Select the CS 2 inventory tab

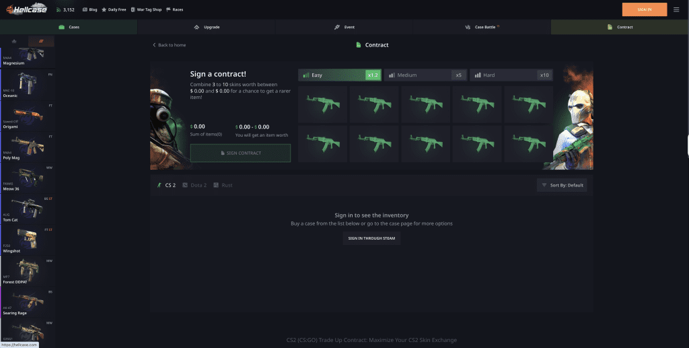pos(166,185)
